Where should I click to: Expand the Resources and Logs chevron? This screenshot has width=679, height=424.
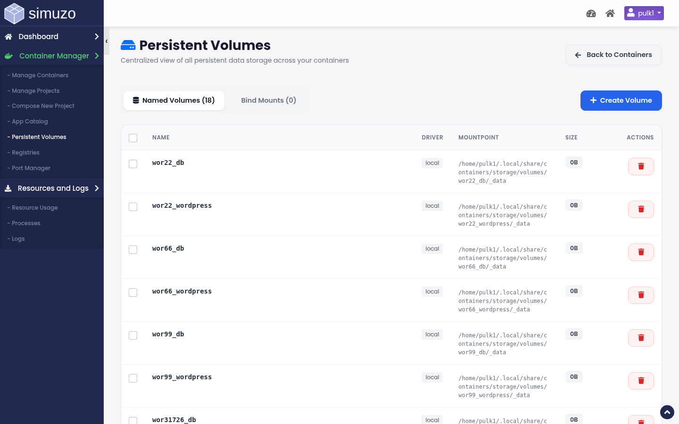[97, 188]
